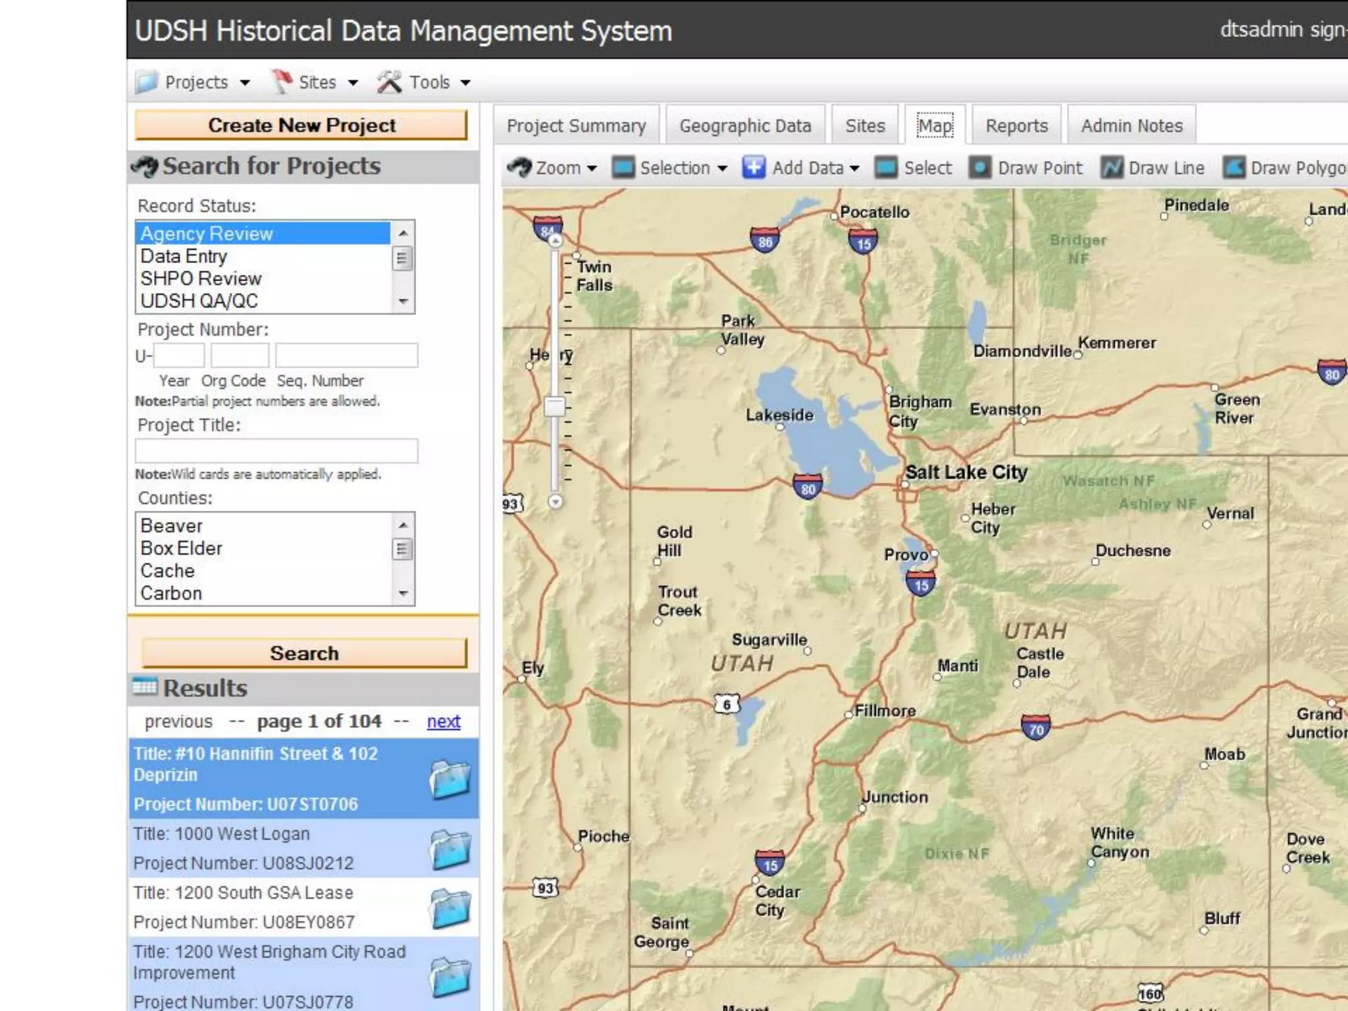This screenshot has width=1348, height=1011.
Task: Switch to the Geographic Data tab
Action: coord(745,126)
